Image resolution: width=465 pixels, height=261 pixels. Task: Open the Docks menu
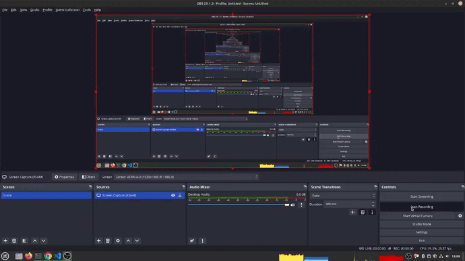pyautogui.click(x=34, y=10)
